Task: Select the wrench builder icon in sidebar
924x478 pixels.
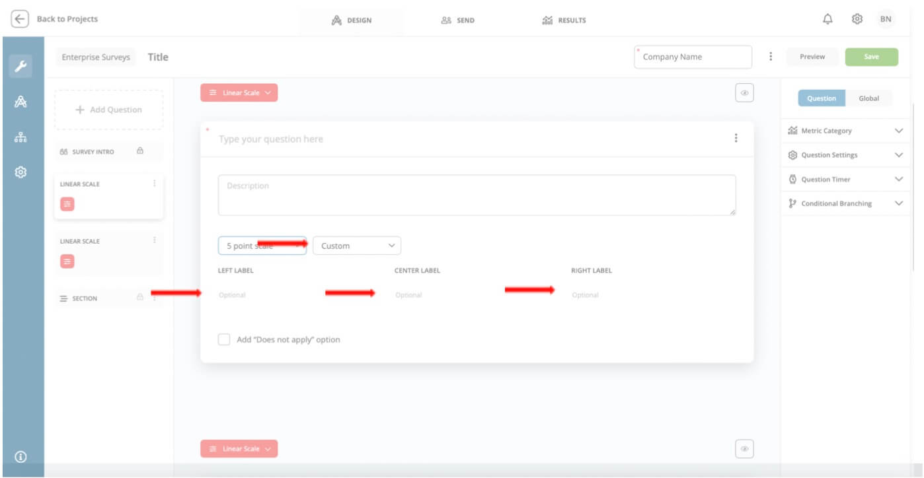Action: [x=20, y=65]
